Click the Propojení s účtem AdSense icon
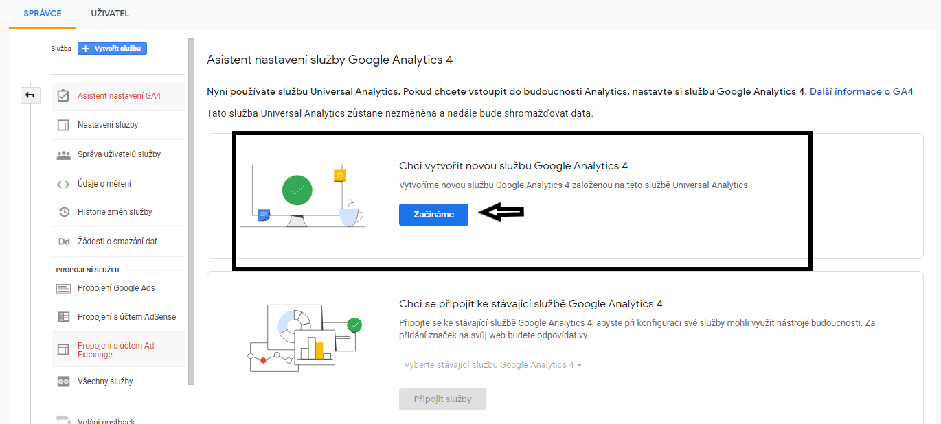The height and width of the screenshot is (424, 941). coord(63,317)
